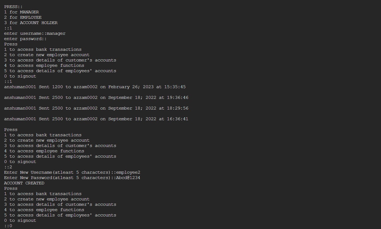Select the transaction timestamped 16:36:41
The height and width of the screenshot is (229, 381).
coord(96,119)
